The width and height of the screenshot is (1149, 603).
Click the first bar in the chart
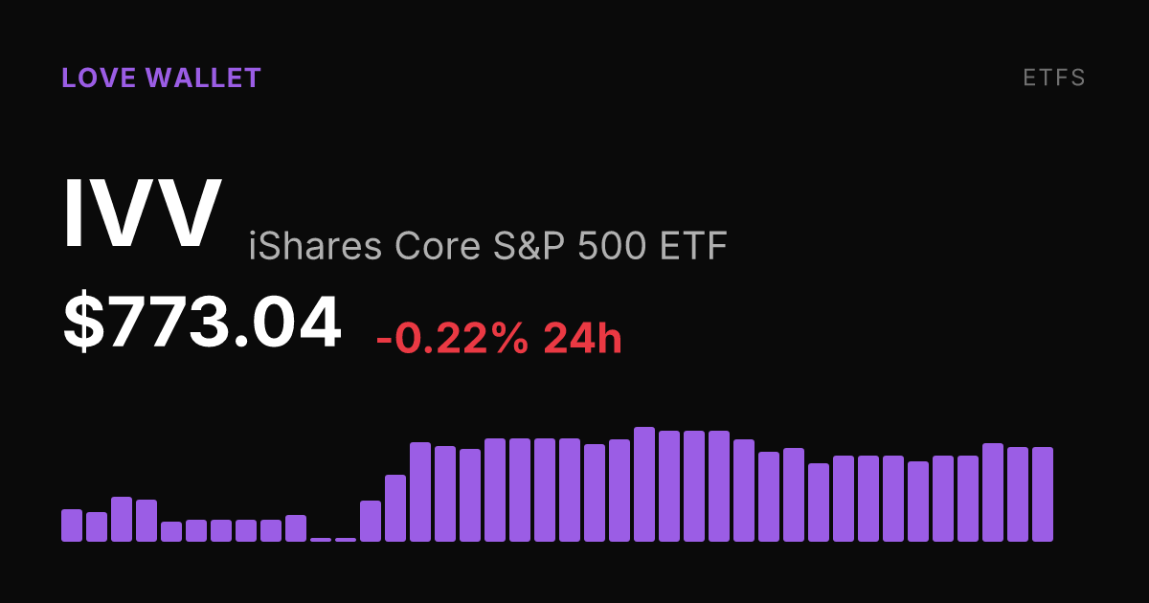[72, 525]
